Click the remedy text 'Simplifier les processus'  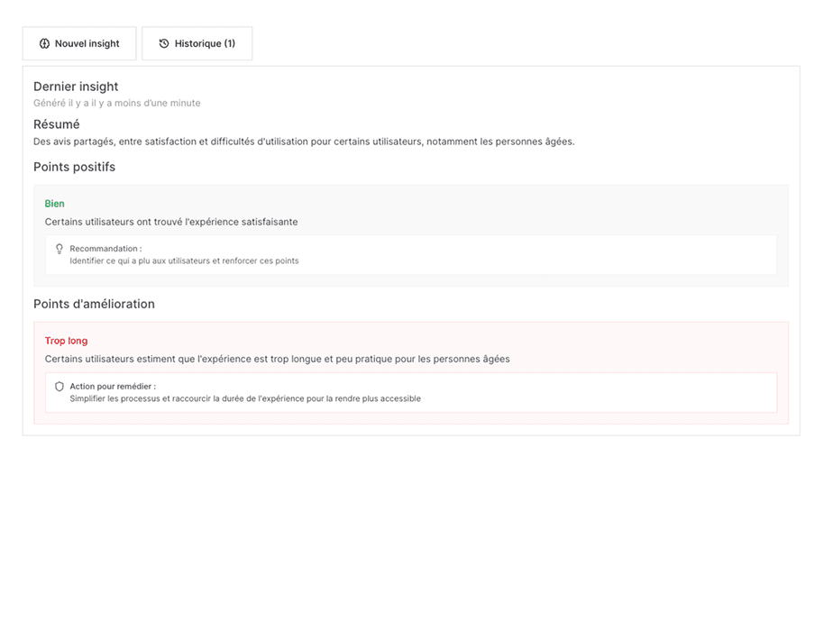245,398
